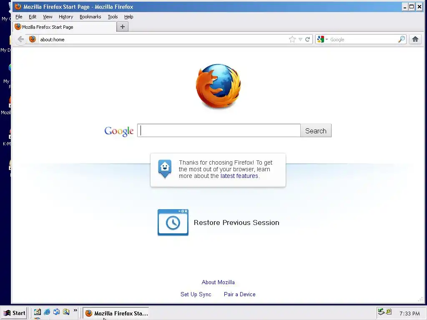Screen dimensions: 427x320
Task: Focus the main Google search text field
Action: 219,130
